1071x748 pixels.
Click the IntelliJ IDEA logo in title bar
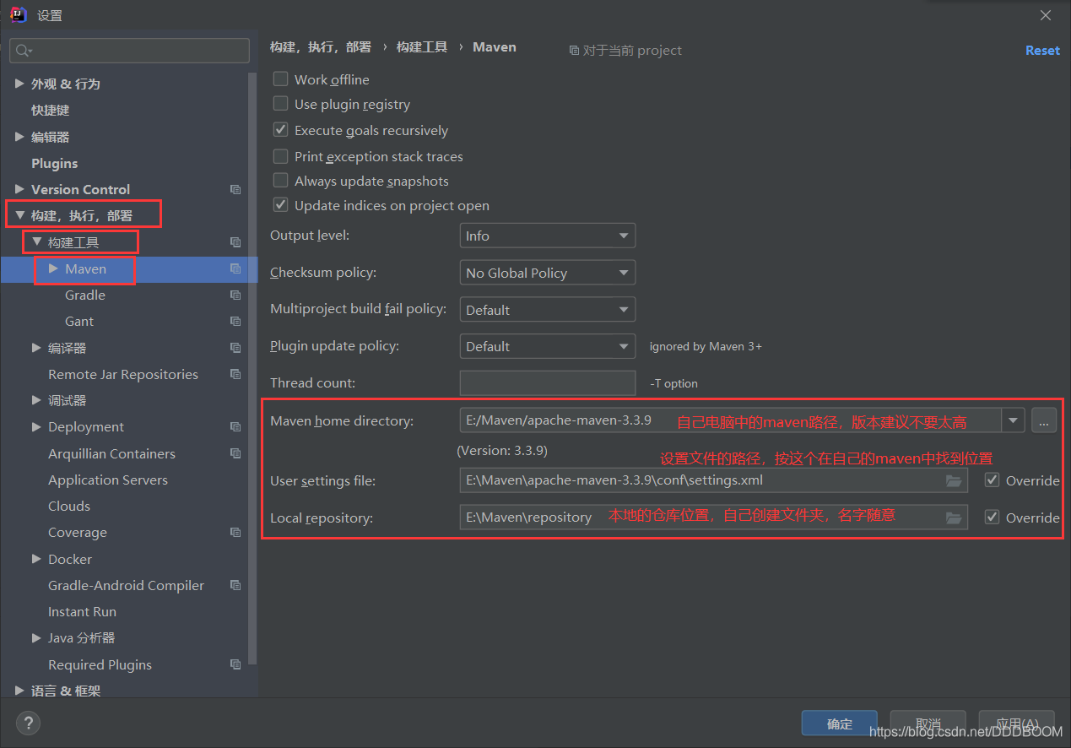(18, 14)
